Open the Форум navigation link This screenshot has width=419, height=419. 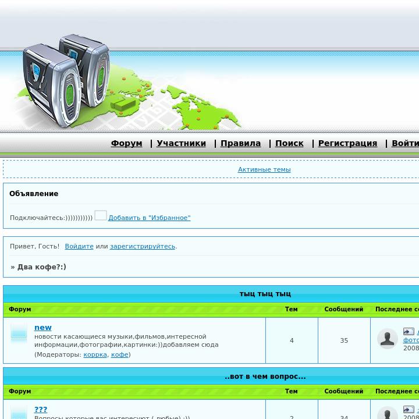coord(126,143)
